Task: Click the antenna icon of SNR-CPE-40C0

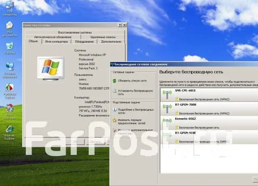Action: pos(167,94)
